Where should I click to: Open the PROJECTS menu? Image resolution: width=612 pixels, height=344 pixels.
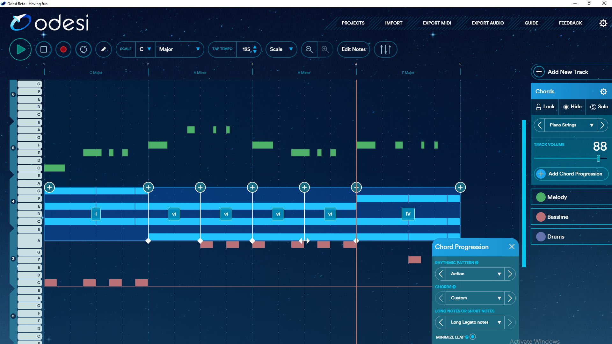353,23
